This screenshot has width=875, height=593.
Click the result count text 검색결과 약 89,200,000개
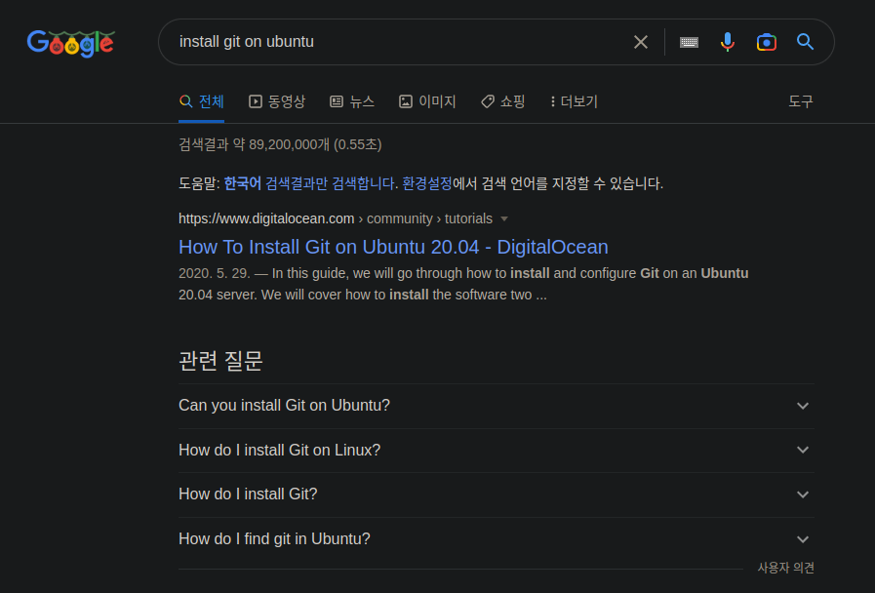tap(280, 144)
